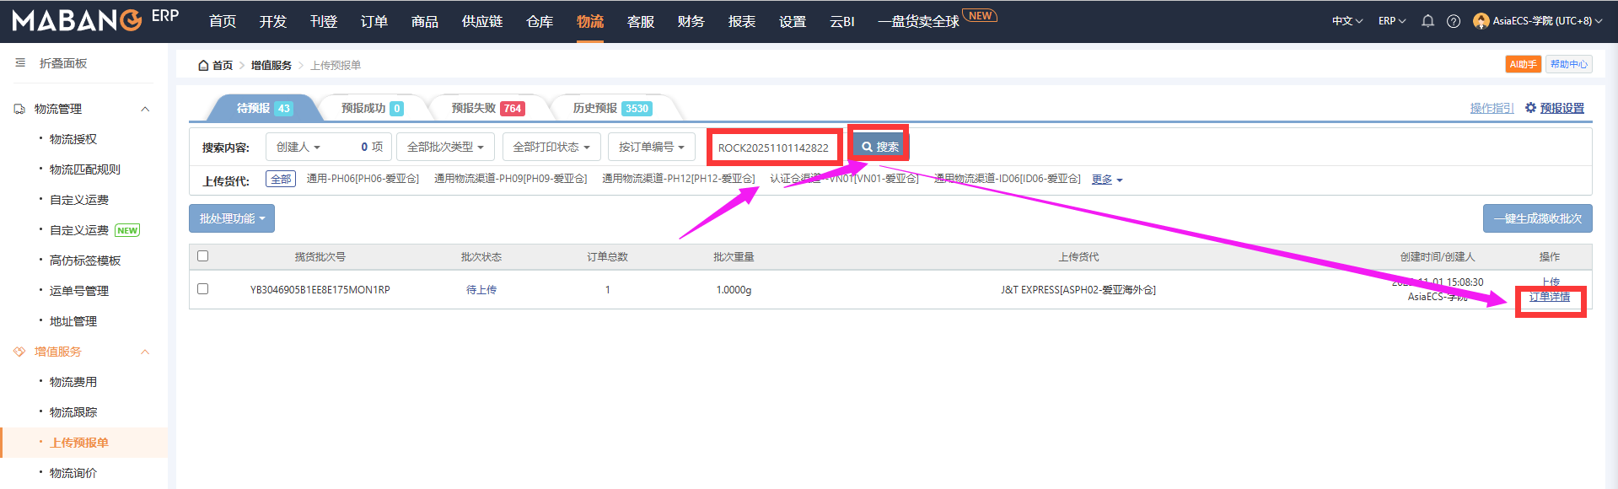Open the 全部批次类型 dropdown
Image resolution: width=1618 pixels, height=489 pixels.
(445, 147)
